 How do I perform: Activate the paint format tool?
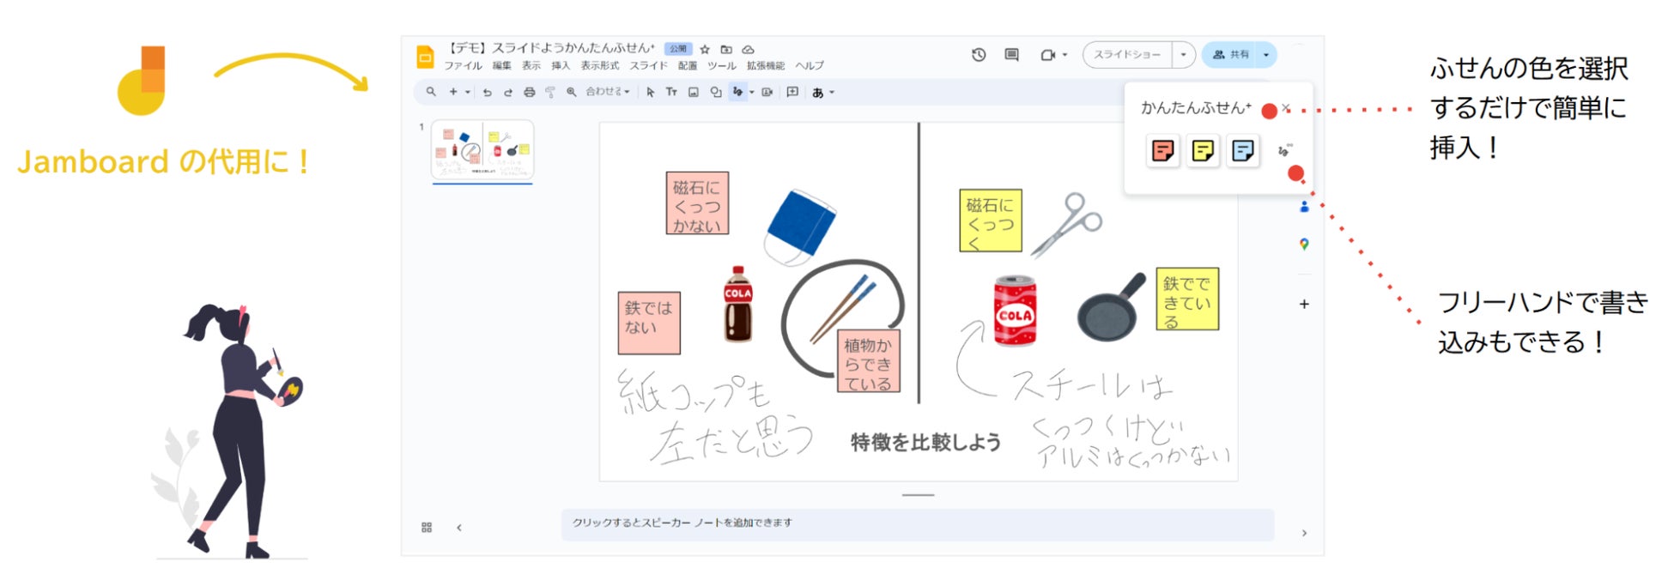click(x=550, y=92)
